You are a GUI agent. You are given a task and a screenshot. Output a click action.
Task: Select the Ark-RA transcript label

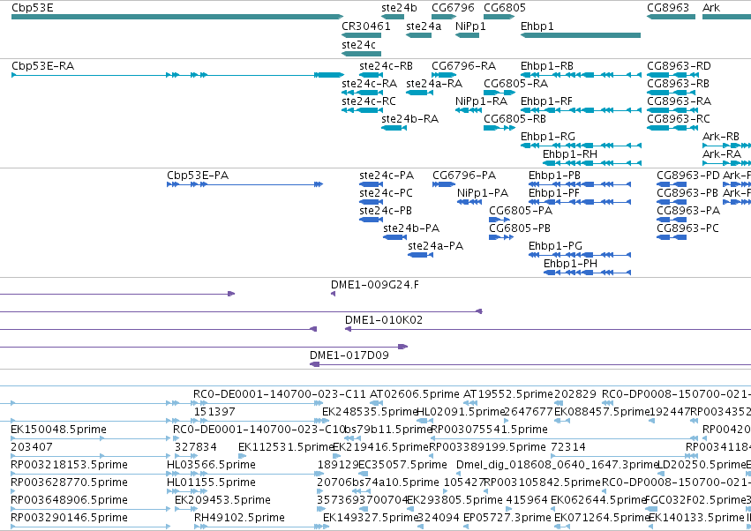click(721, 154)
